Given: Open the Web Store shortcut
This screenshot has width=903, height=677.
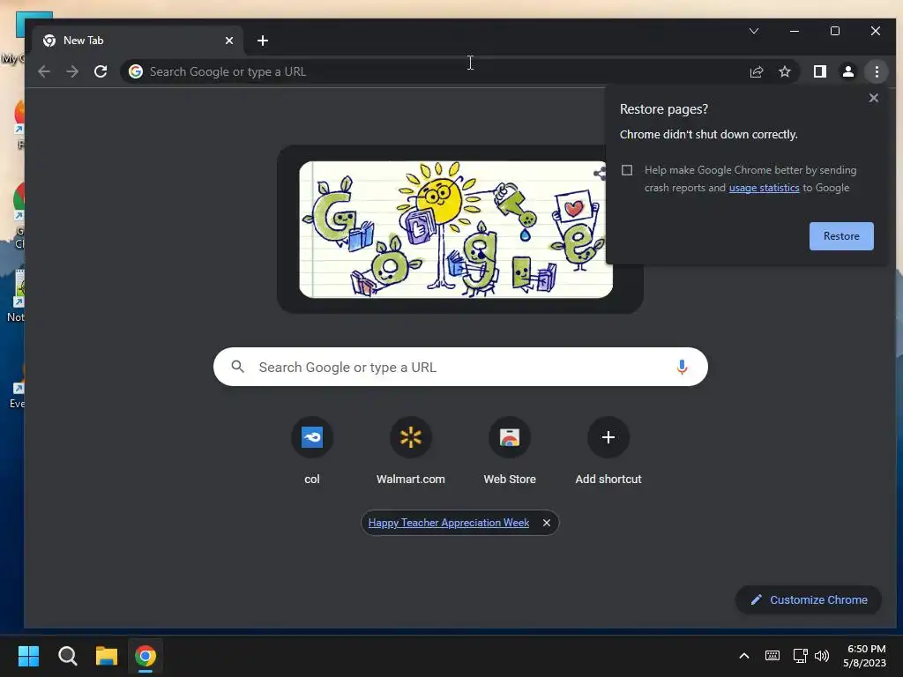Looking at the screenshot, I should click(x=510, y=452).
